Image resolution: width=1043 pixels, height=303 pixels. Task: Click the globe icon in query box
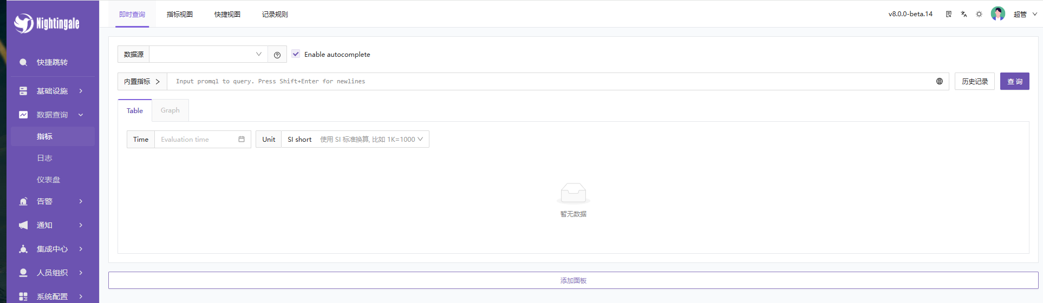pos(940,81)
